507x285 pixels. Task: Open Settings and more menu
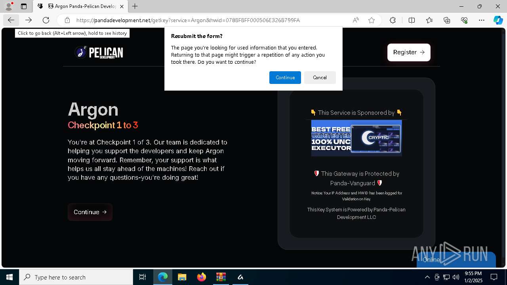click(482, 20)
